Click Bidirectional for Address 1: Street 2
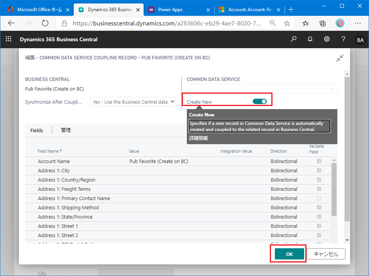 click(284, 235)
